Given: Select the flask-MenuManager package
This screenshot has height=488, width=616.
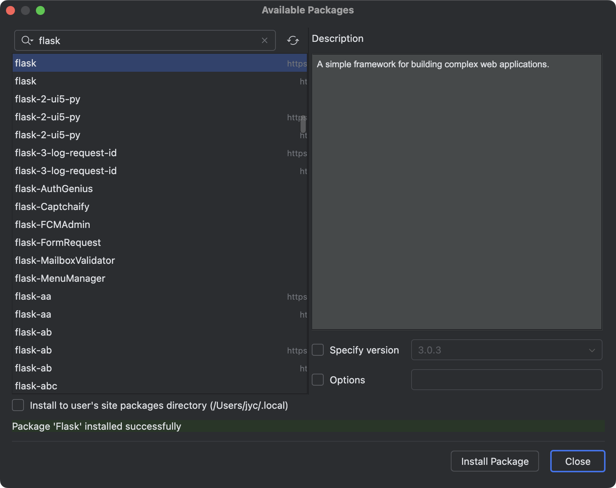Looking at the screenshot, I should click(160, 278).
